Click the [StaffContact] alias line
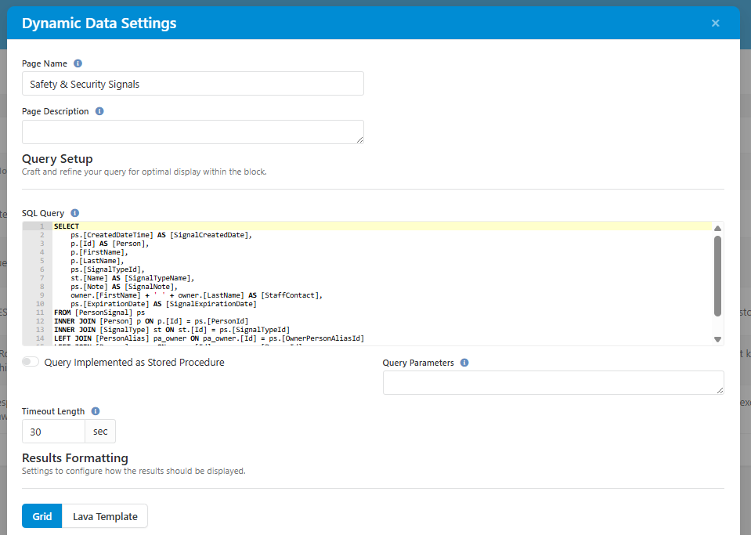The image size is (751, 535). point(197,295)
